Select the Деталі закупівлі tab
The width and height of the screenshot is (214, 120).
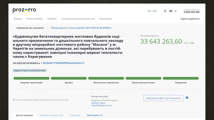[24, 115]
